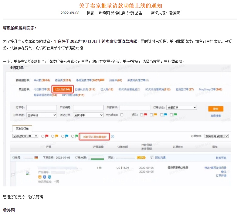Open the 今日新订单(3) filter
Image resolution: width=237 pixels, height=215 pixels.
[42, 89]
